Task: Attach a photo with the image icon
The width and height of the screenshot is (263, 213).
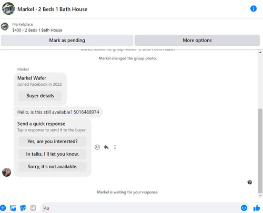Action: click(13, 208)
